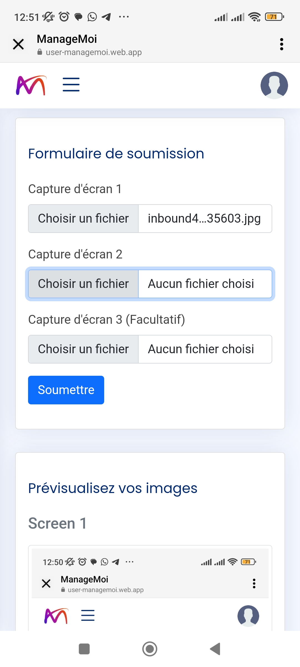The height and width of the screenshot is (667, 300).
Task: Open the user profile avatar
Action: pyautogui.click(x=274, y=85)
